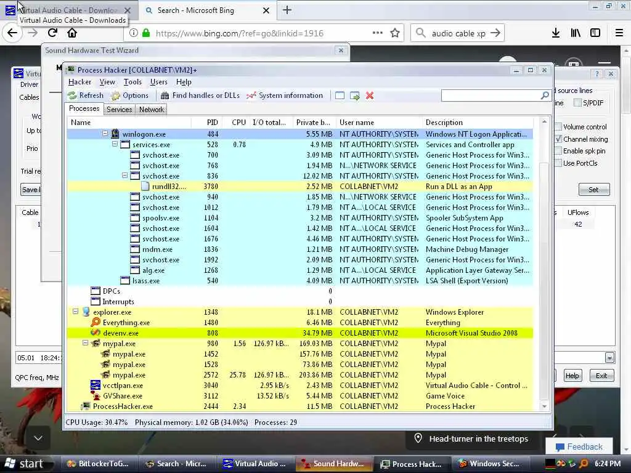Select the alg.exe process row
The height and width of the screenshot is (473, 631).
300,270
